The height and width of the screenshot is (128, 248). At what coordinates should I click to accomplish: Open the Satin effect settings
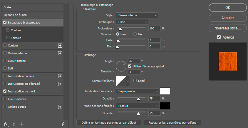11,69
